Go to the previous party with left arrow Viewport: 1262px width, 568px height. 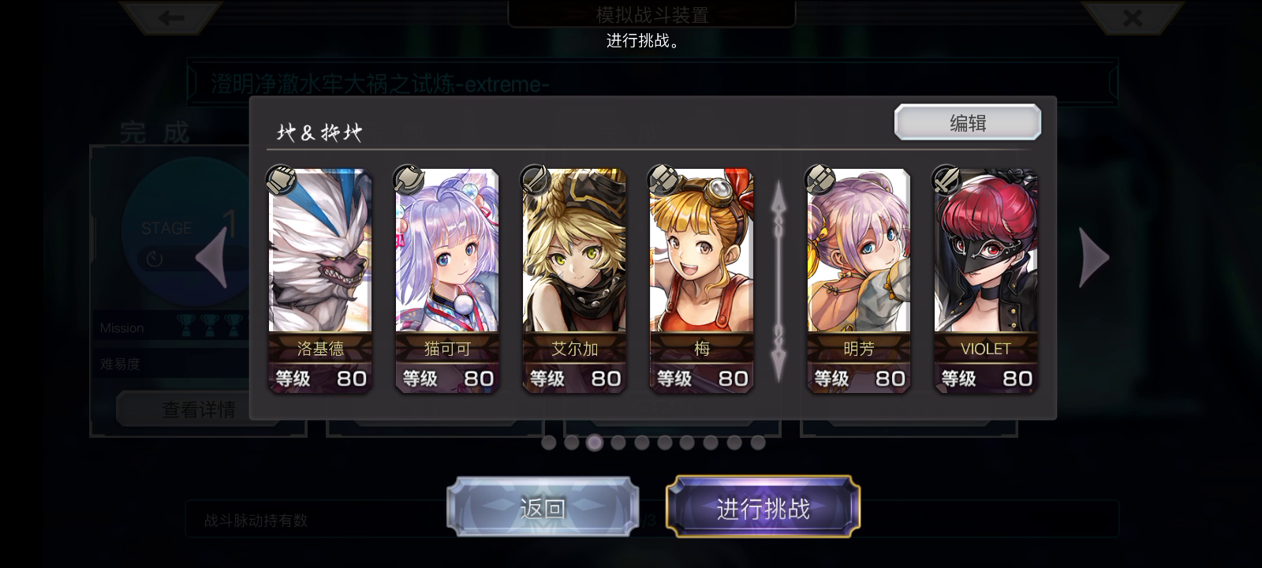[211, 258]
